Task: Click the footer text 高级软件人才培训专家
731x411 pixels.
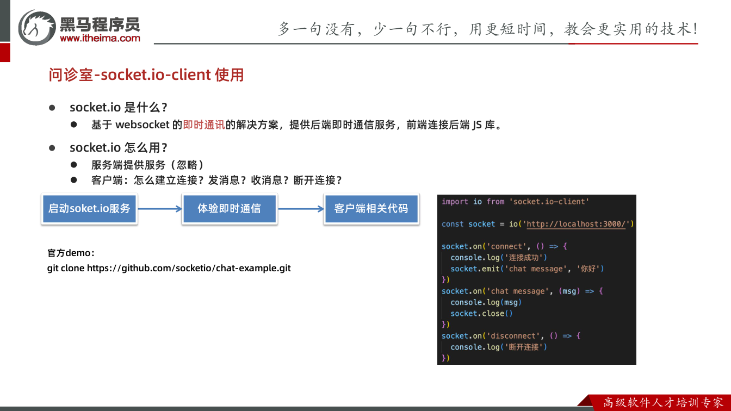Action: [x=664, y=402]
